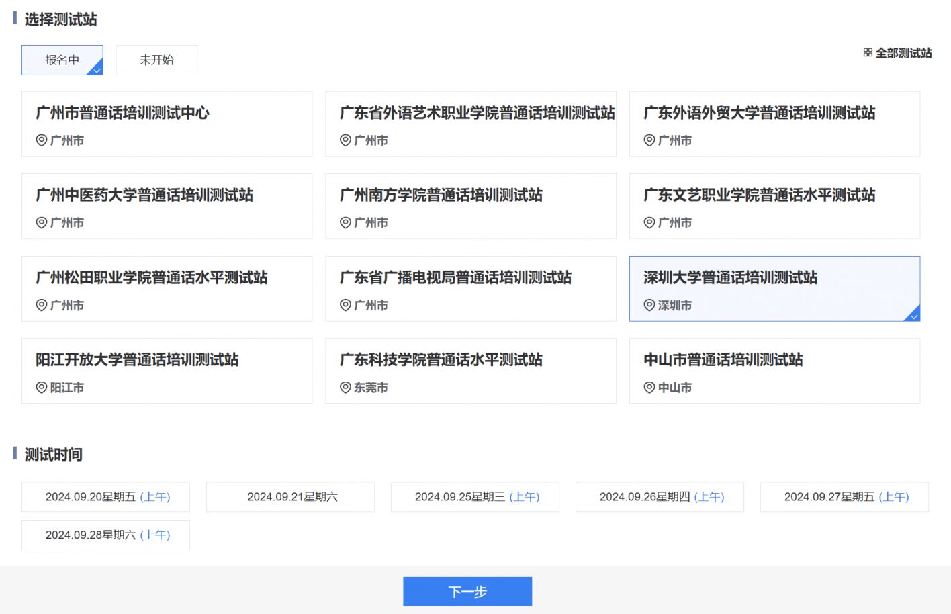Select 中山市普通话培训测试站 card
The width and height of the screenshot is (951, 614).
[x=774, y=371]
